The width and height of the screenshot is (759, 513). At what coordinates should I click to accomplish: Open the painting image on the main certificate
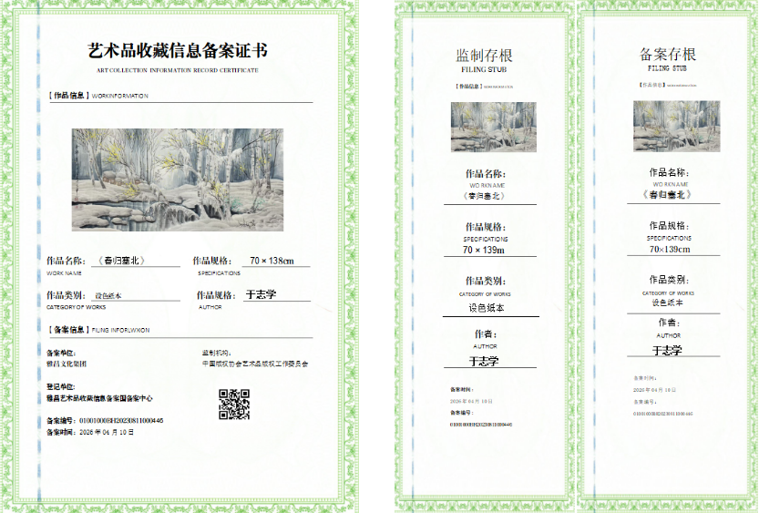(178, 180)
